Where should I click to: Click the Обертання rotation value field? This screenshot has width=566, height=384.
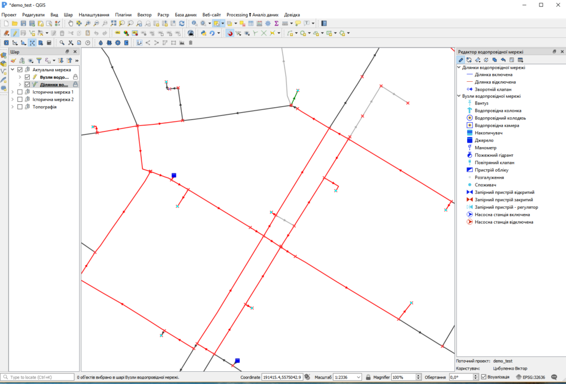(461, 377)
